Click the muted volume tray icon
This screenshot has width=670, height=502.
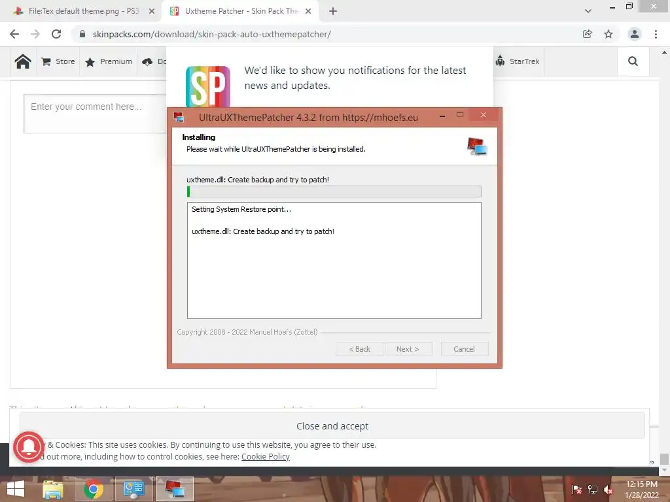(608, 490)
